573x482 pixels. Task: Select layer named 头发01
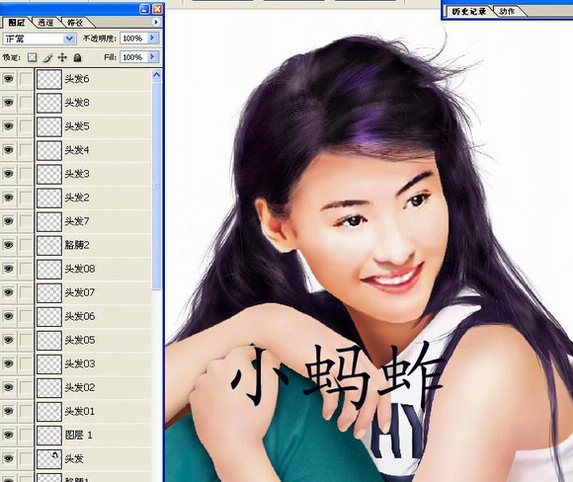pyautogui.click(x=80, y=412)
